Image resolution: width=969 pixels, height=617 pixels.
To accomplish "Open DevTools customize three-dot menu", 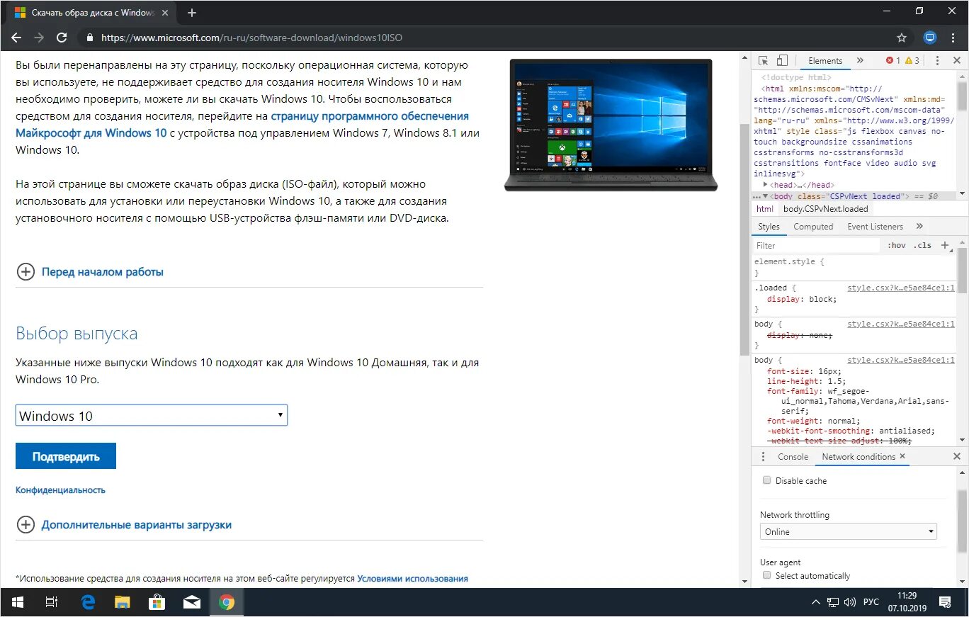I will [x=937, y=61].
